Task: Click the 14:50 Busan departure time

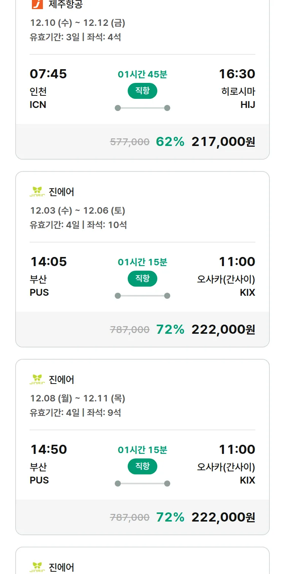Action: tap(48, 449)
